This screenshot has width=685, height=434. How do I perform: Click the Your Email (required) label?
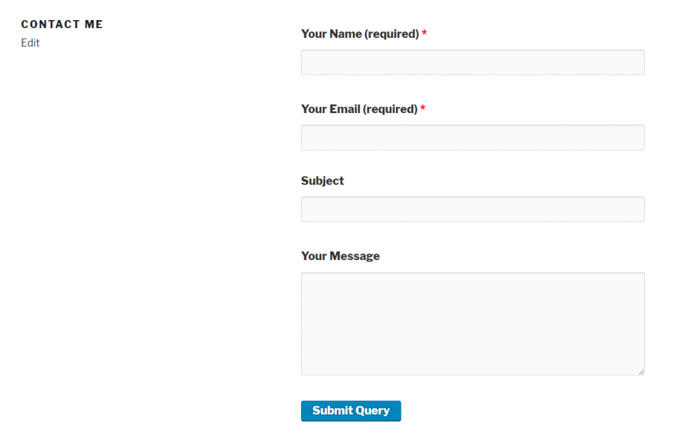pyautogui.click(x=358, y=108)
